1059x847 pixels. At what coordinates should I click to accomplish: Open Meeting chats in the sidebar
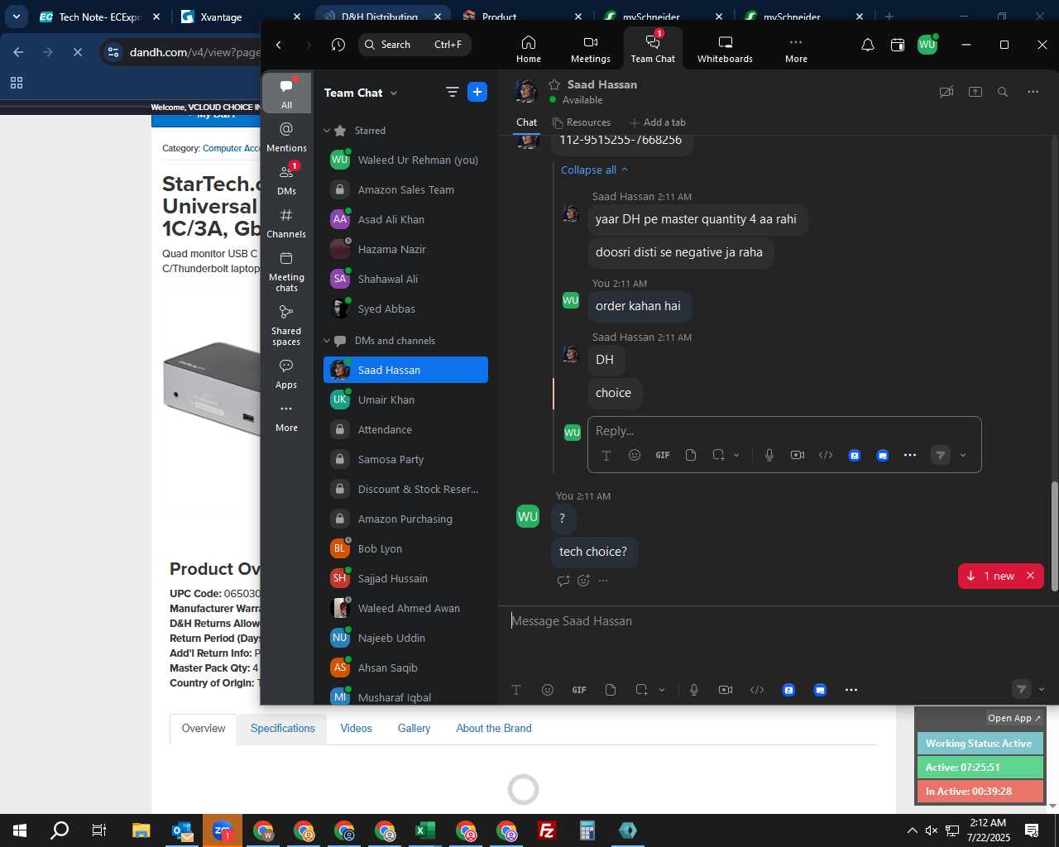286,271
